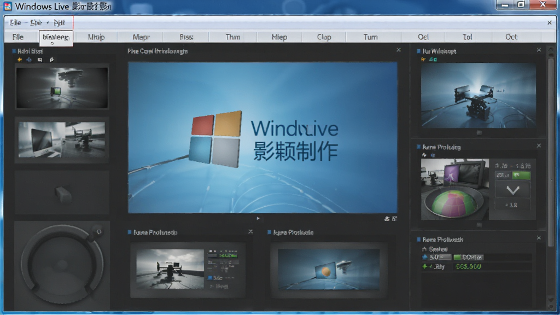Click the fullscreen icon at the preview's bottom-right corner
Viewport: 560px width, 315px height.
[394, 219]
